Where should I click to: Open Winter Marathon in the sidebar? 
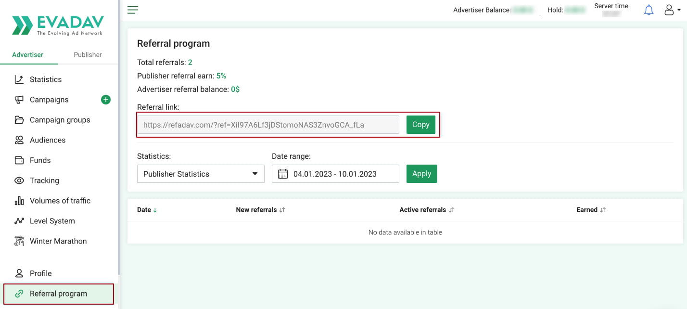tap(58, 241)
